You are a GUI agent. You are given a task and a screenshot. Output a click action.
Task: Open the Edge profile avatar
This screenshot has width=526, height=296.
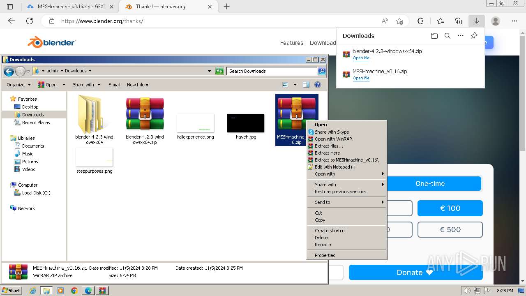click(496, 21)
